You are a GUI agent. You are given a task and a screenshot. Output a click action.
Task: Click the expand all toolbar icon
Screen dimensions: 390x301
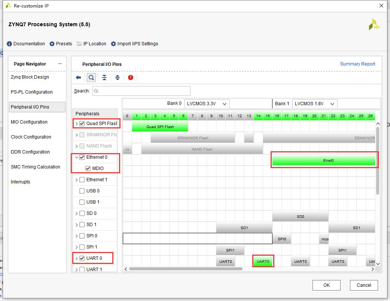point(118,77)
